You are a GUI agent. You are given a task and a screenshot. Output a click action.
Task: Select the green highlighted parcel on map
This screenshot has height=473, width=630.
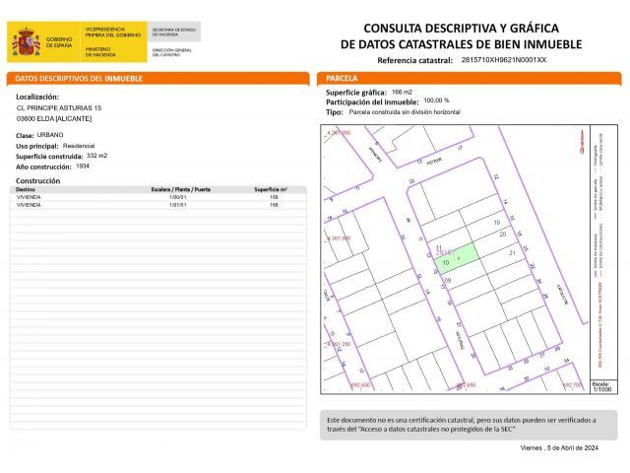[x=457, y=258]
